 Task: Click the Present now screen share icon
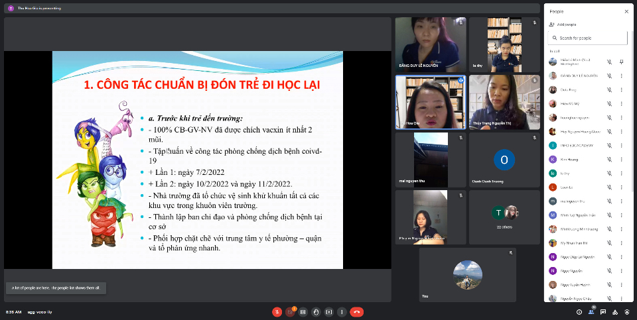point(328,311)
